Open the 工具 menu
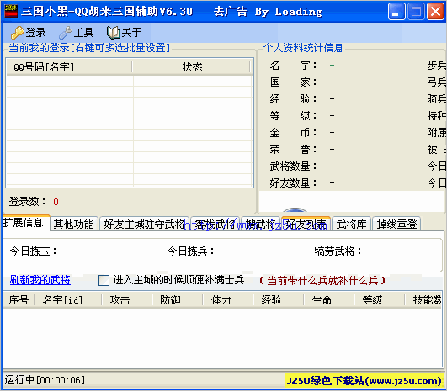 77,33
